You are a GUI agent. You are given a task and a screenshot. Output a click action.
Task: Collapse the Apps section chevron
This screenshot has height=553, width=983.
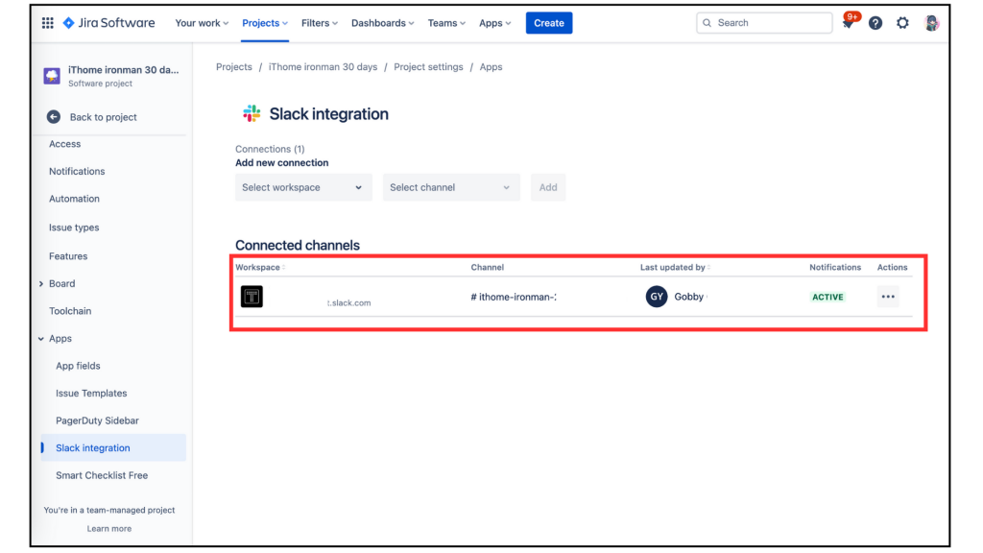pos(41,339)
